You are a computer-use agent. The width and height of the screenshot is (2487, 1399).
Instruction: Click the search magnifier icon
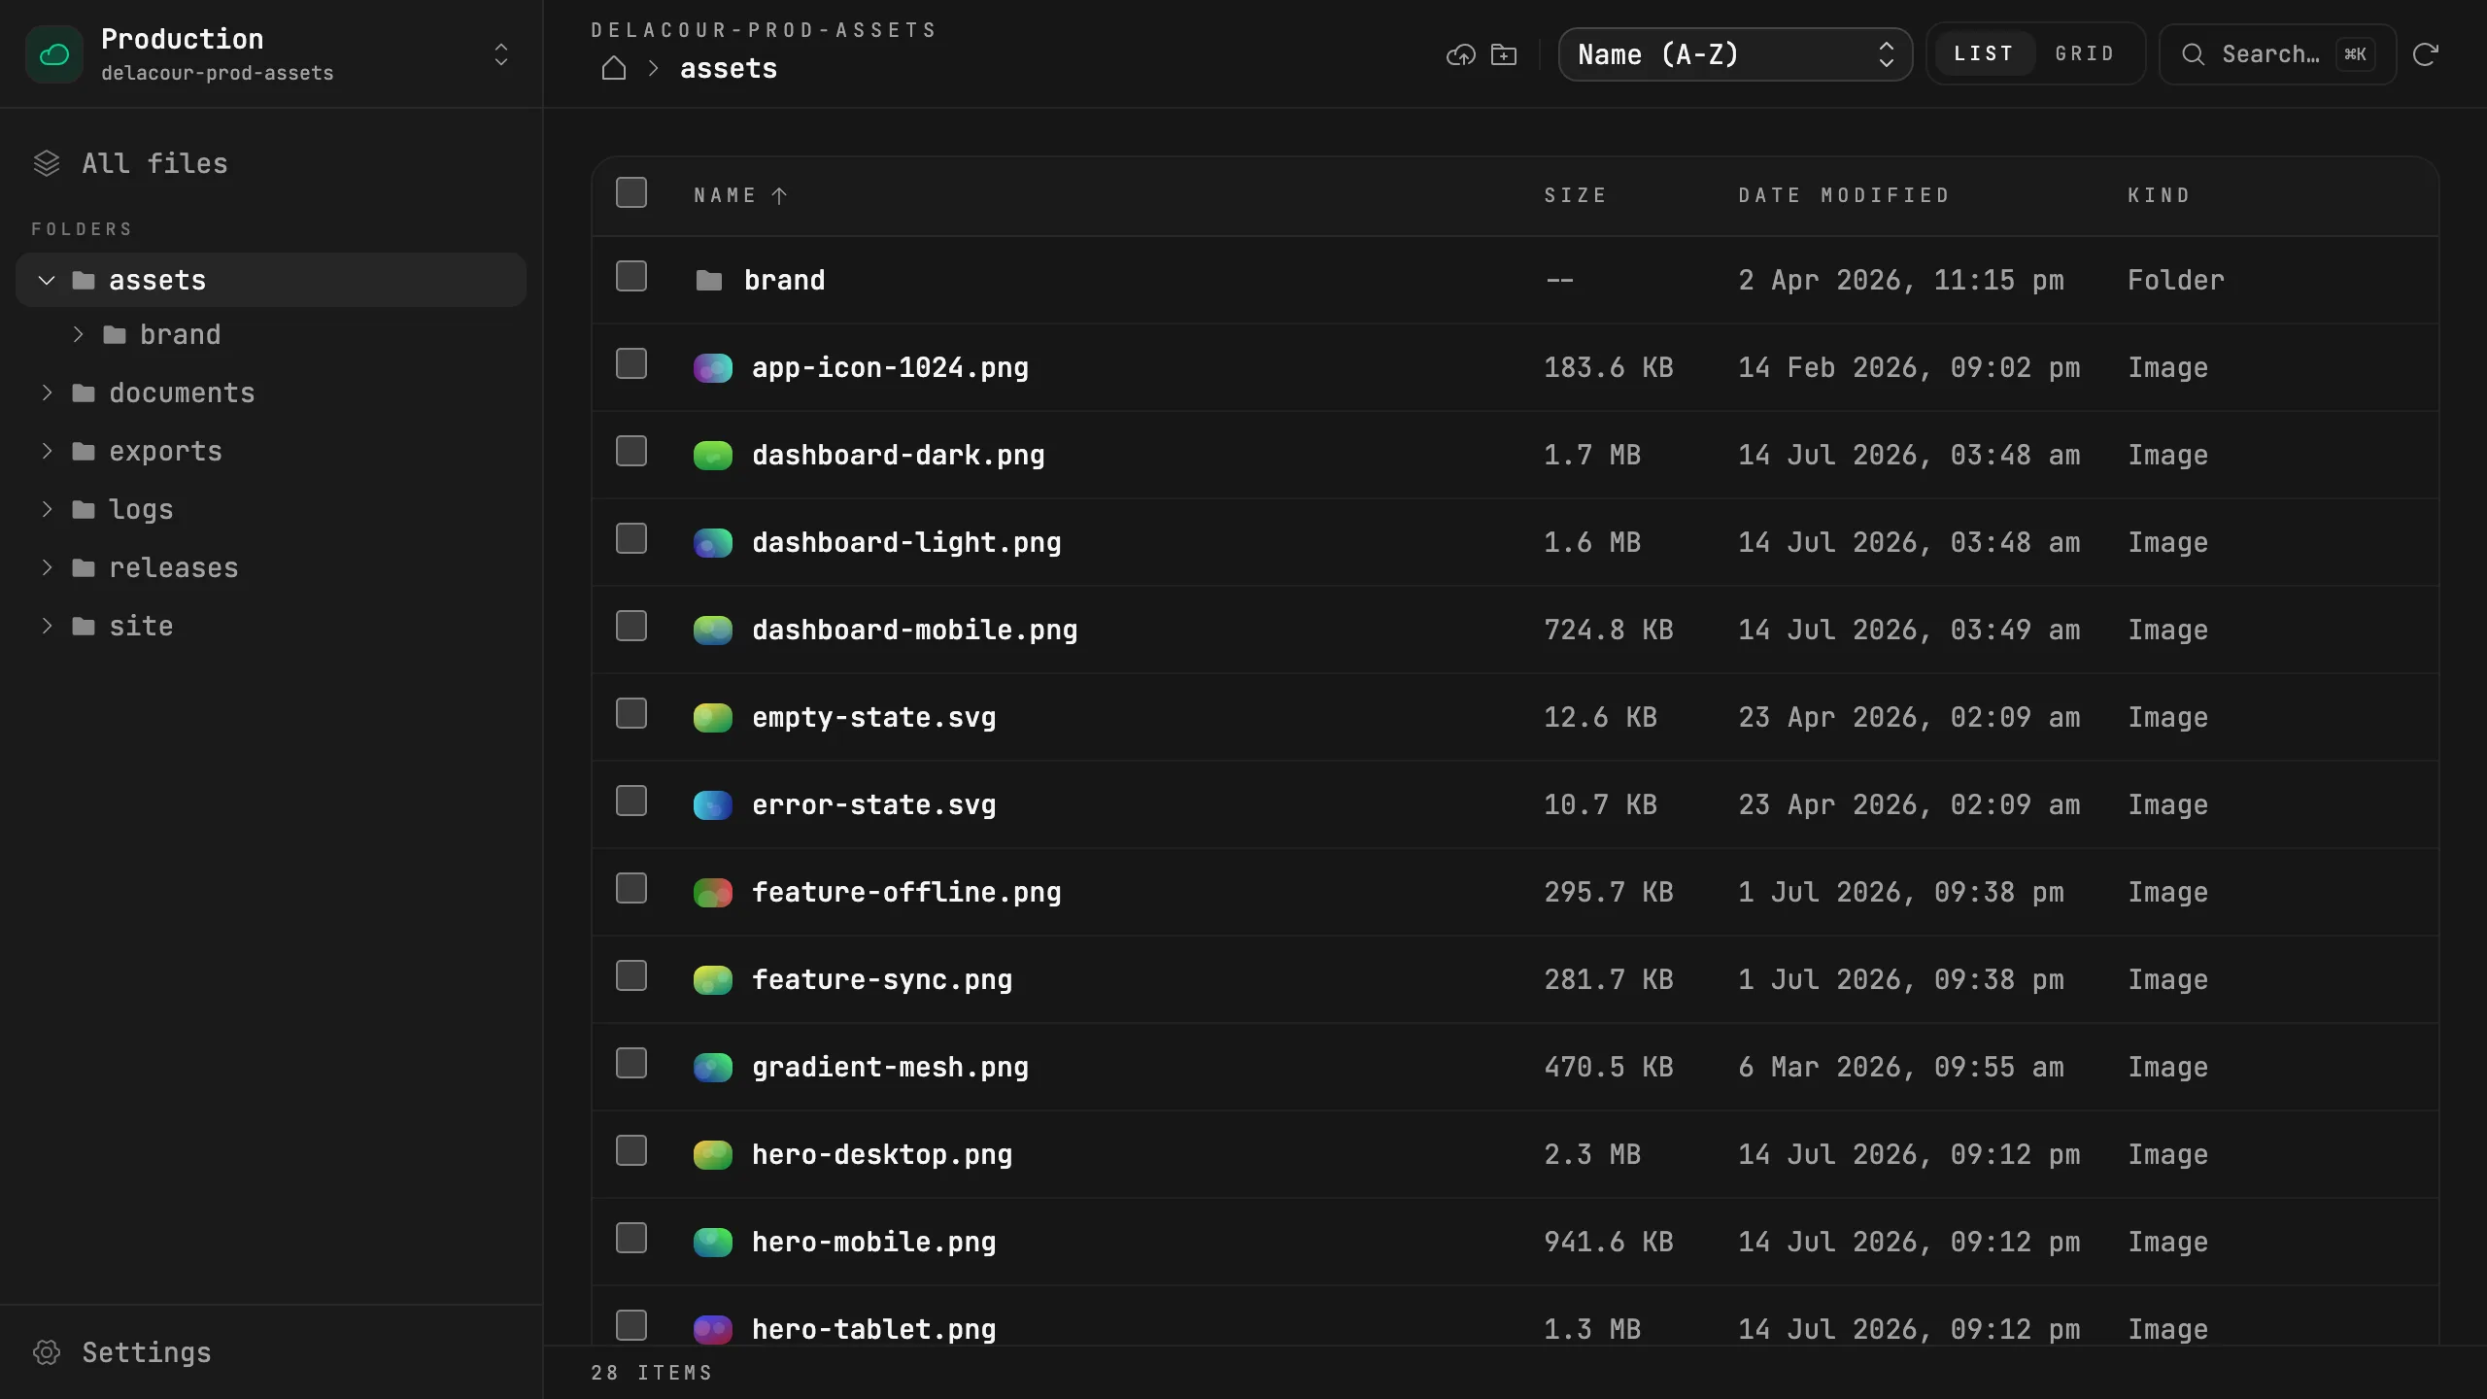(x=2194, y=54)
